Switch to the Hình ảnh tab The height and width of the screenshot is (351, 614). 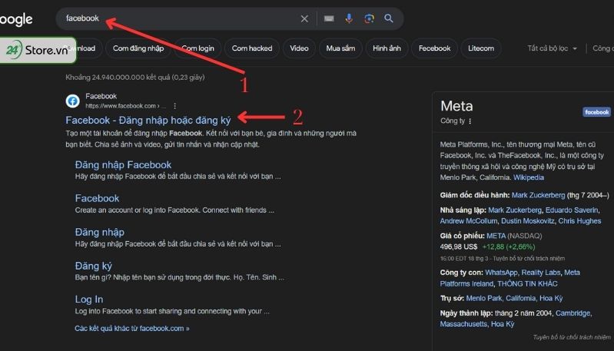pyautogui.click(x=387, y=48)
